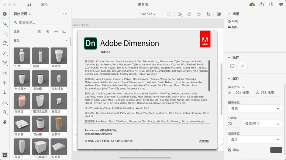Collapse the 模型 models section

(x=66, y=41)
